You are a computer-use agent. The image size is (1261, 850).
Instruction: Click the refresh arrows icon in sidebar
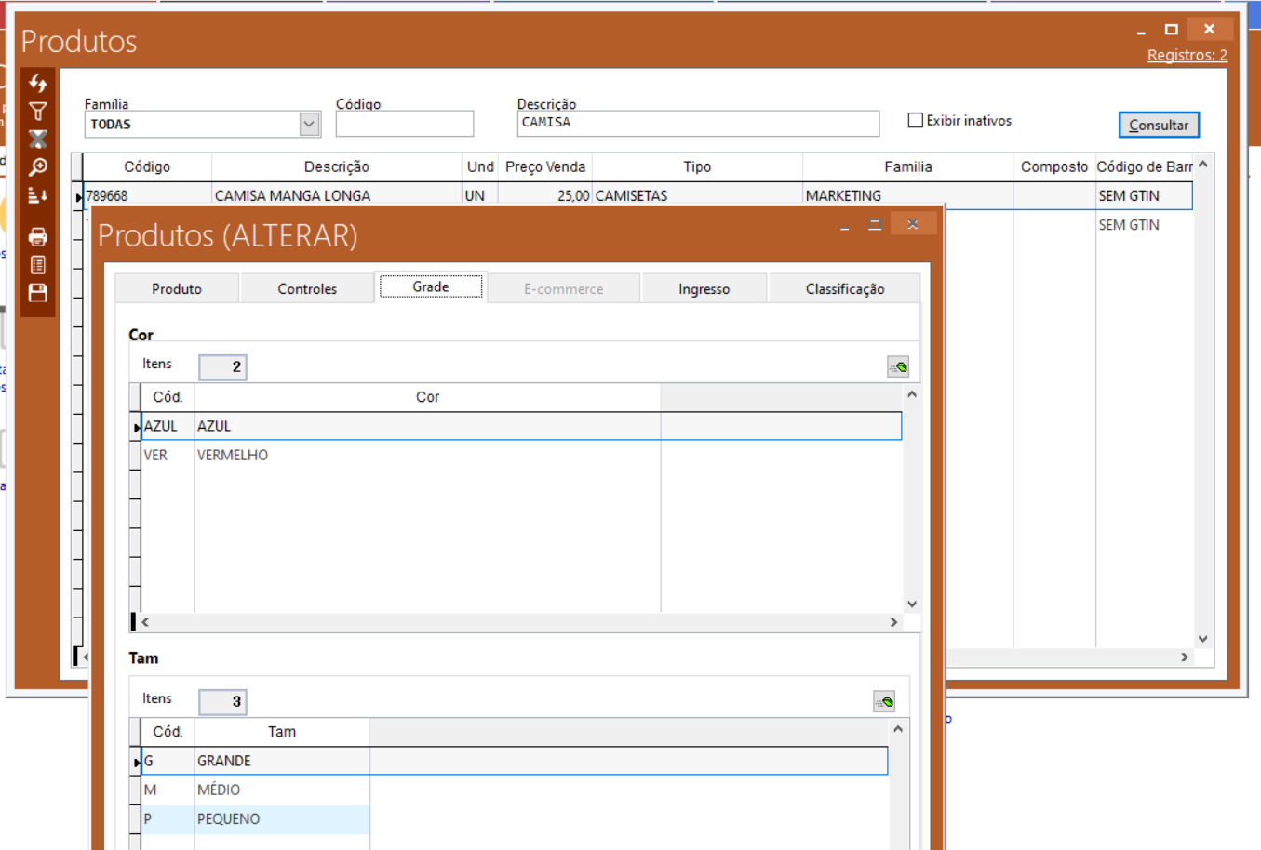pyautogui.click(x=38, y=84)
